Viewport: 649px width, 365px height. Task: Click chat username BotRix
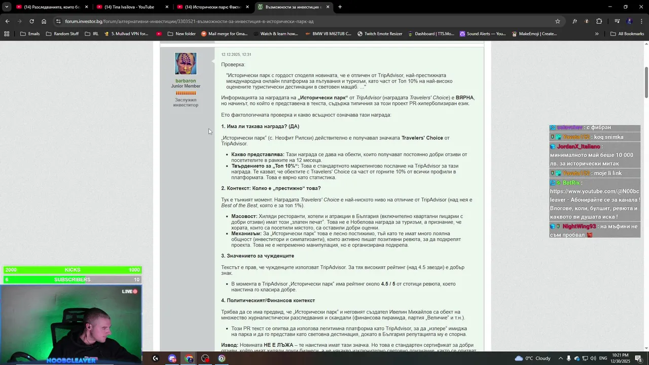click(571, 182)
